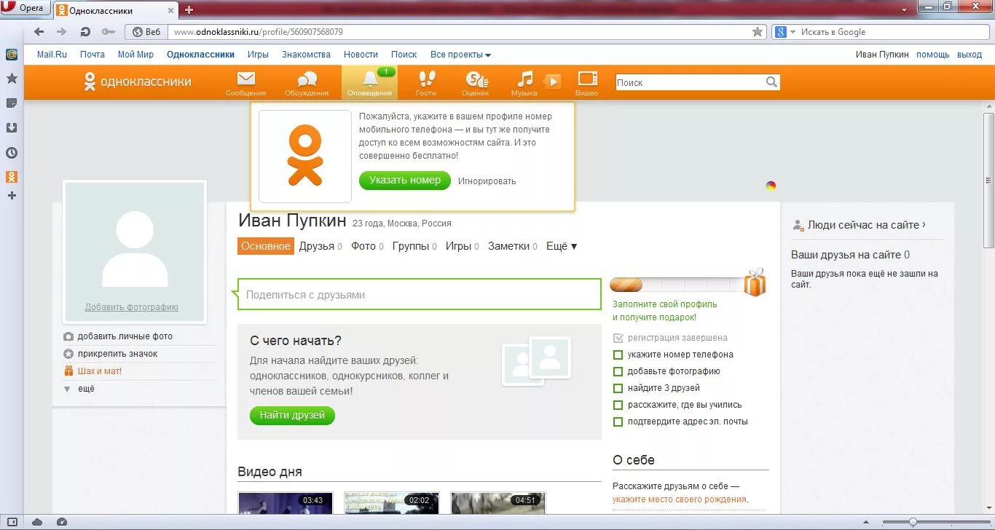Open Opera sidebar history clock icon
995x530 pixels.
coord(12,153)
